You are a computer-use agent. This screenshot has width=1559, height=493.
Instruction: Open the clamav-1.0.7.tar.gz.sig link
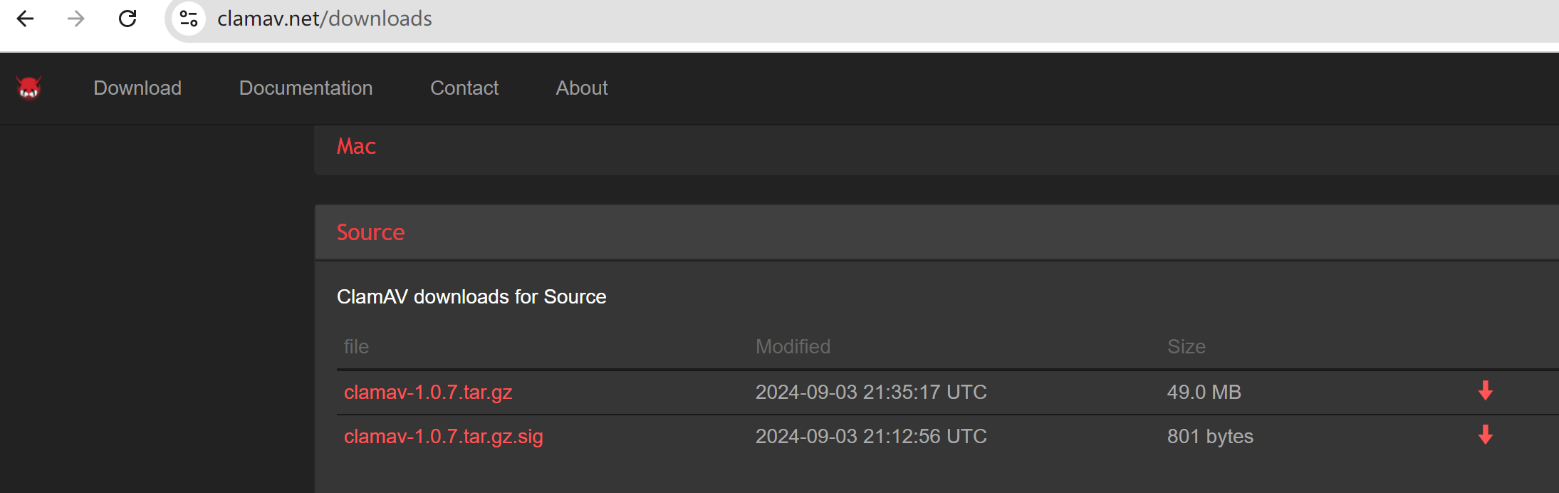tap(443, 437)
